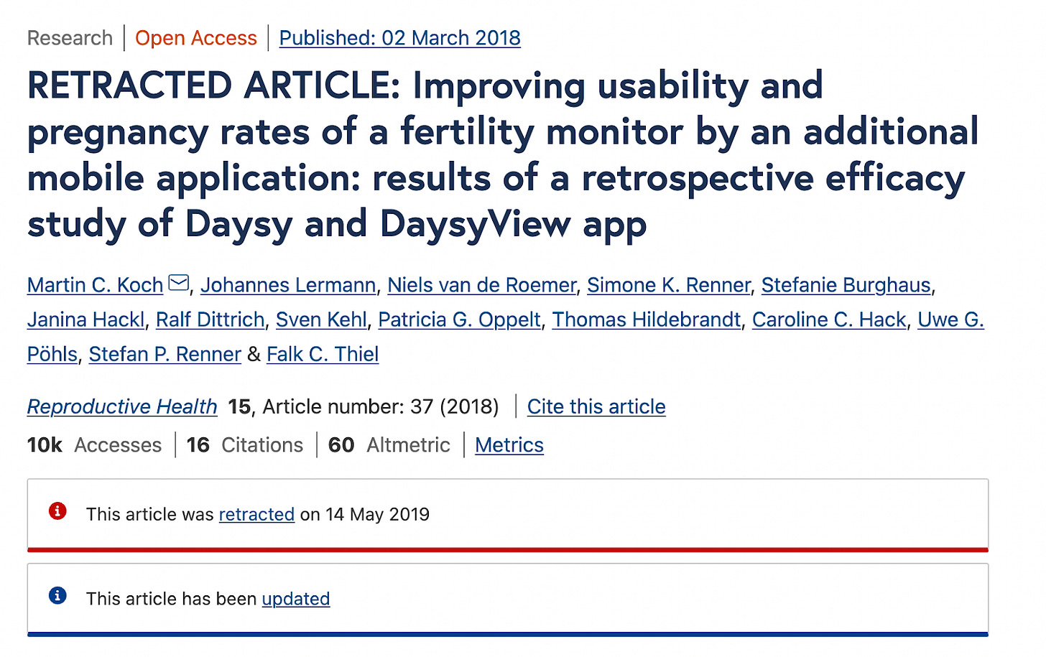
Task: Open author Stefan P. Renner
Action: 165,354
